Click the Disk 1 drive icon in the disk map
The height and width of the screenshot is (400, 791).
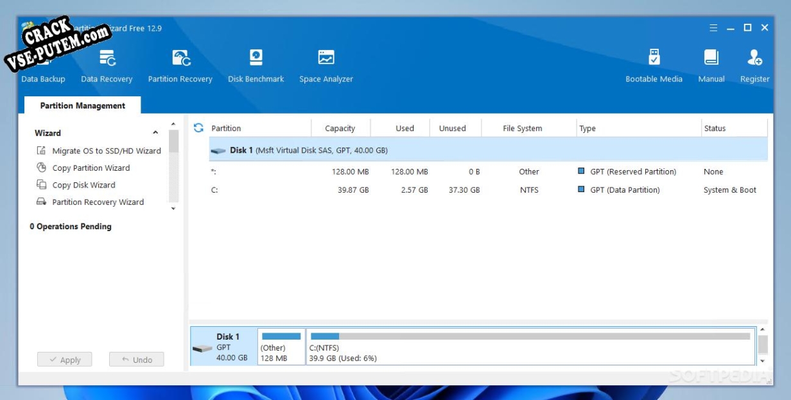[202, 349]
